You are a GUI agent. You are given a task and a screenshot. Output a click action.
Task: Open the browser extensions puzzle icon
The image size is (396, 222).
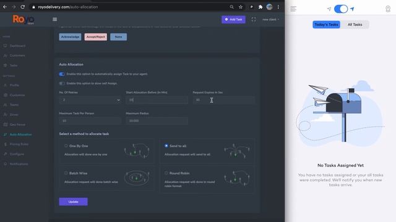pyautogui.click(x=260, y=7)
